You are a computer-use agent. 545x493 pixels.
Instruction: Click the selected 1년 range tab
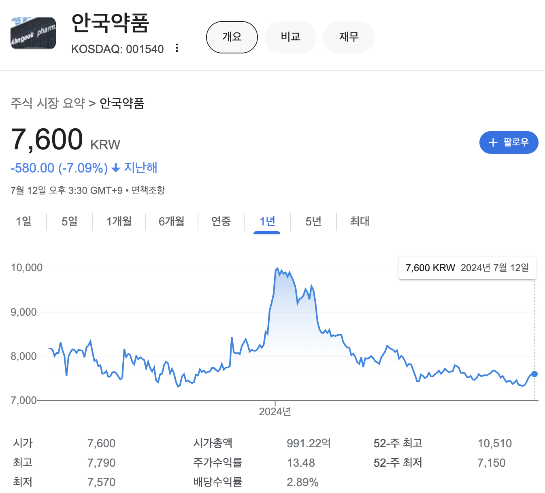(x=267, y=221)
